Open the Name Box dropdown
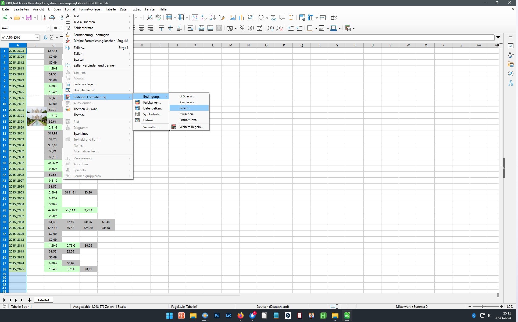Screen dimensions: 518x322 tap(37, 37)
